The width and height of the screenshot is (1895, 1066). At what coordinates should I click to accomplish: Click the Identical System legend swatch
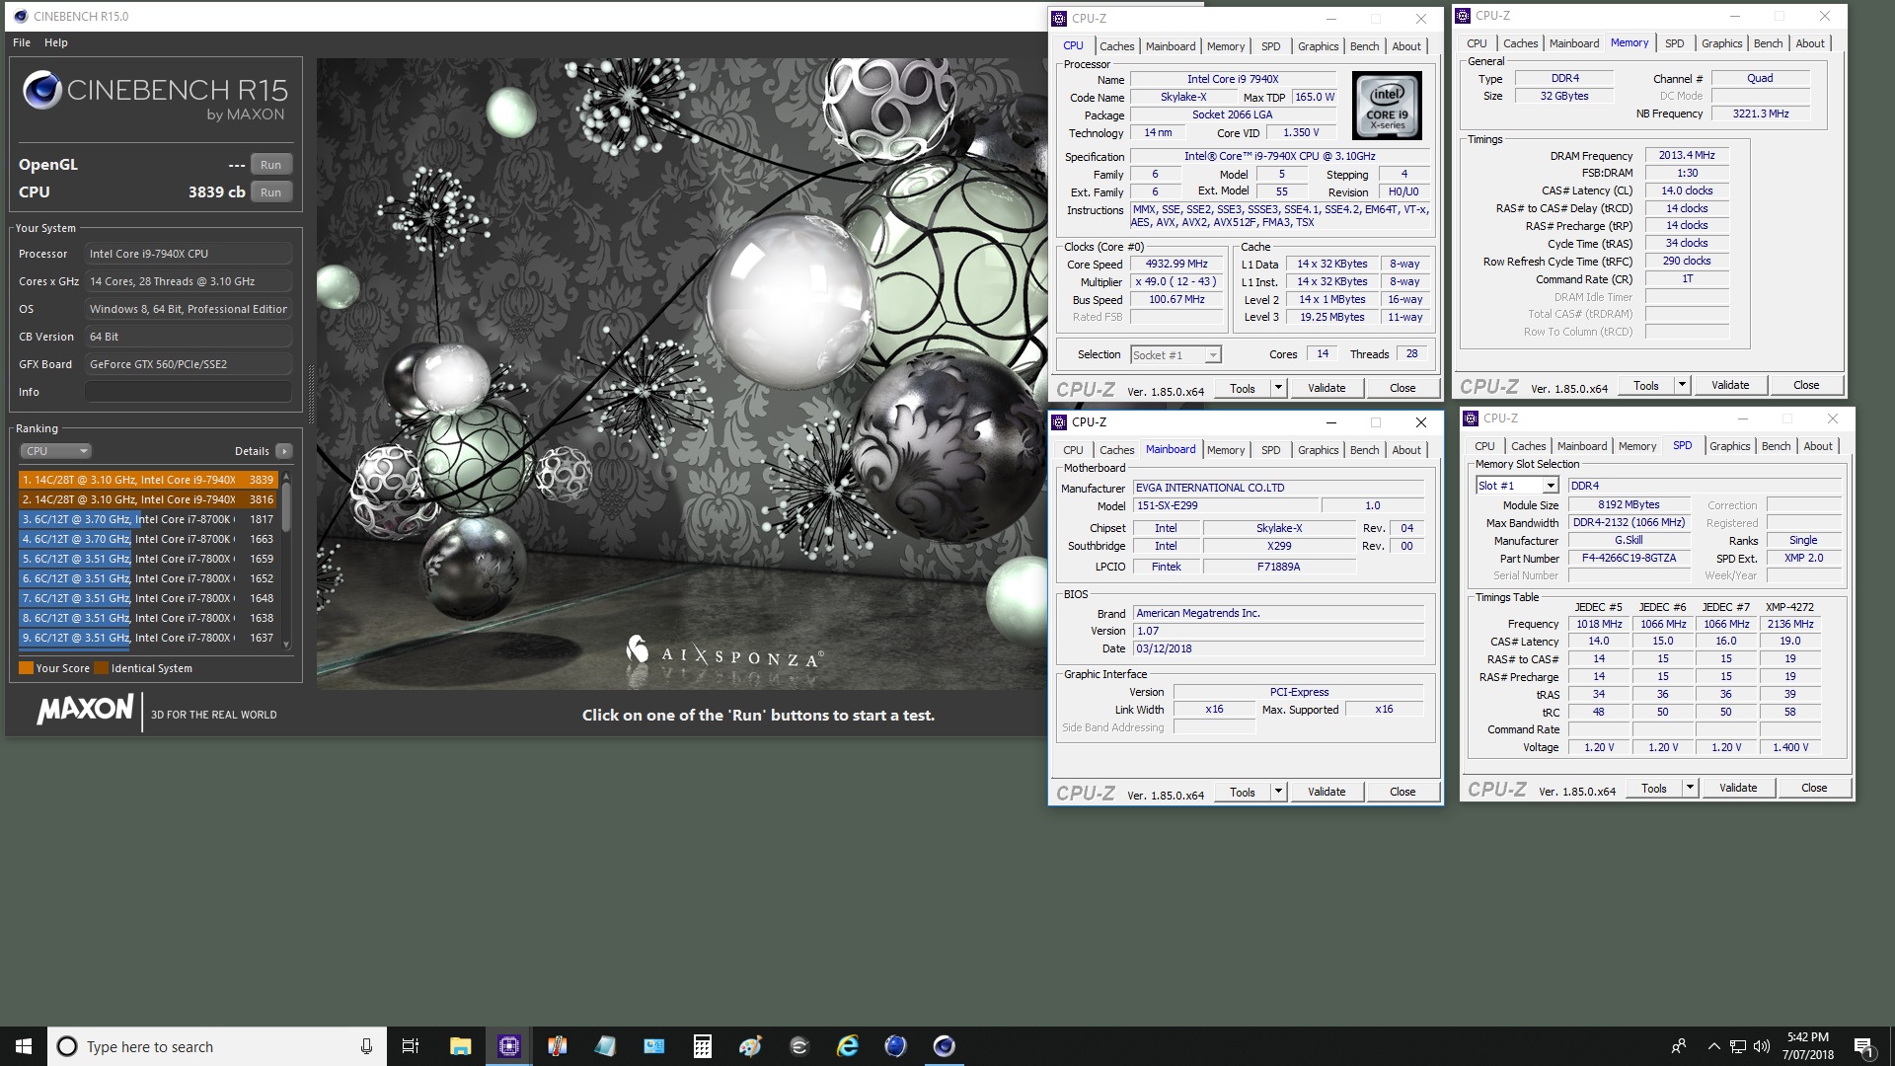pyautogui.click(x=101, y=668)
